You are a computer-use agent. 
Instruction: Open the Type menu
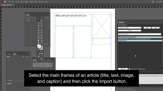point(22,2)
